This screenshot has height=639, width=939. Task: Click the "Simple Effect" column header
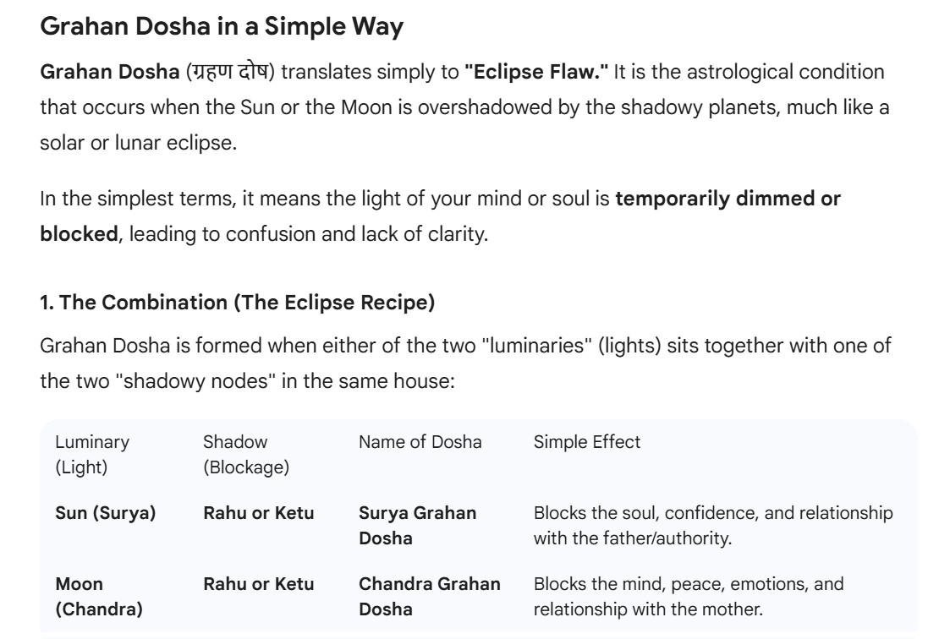pyautogui.click(x=587, y=442)
